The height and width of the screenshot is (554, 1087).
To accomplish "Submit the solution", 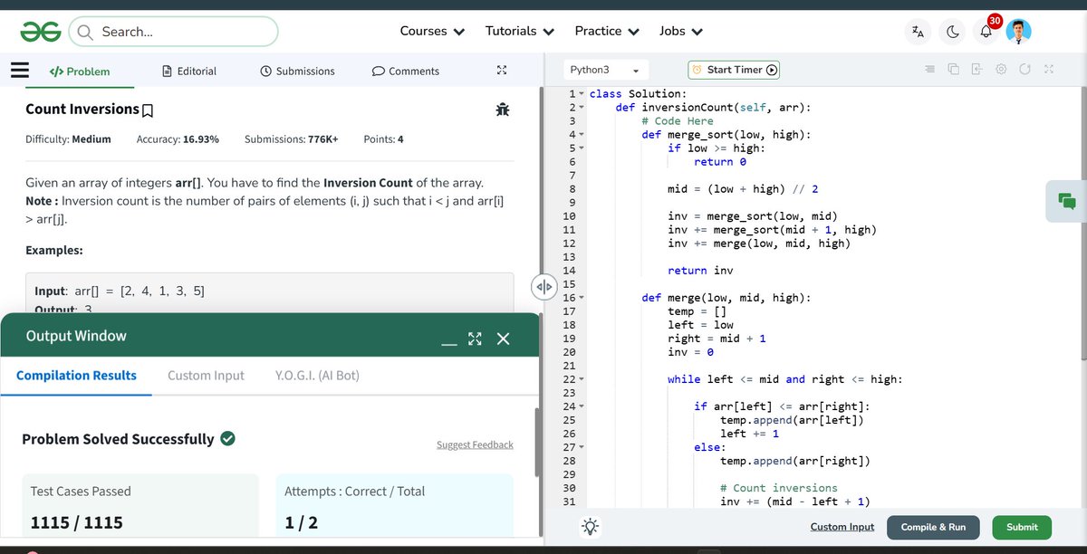I will click(x=1022, y=527).
